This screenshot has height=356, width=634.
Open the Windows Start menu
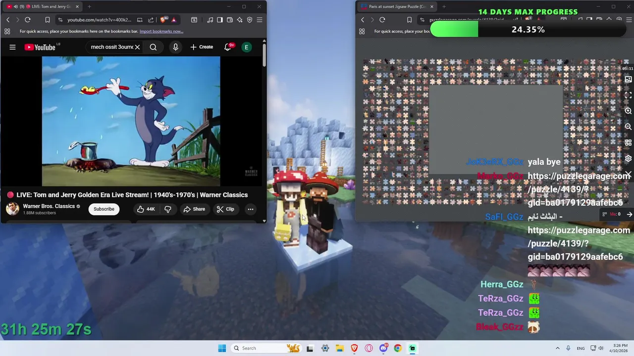point(222,348)
